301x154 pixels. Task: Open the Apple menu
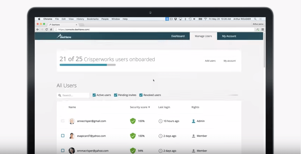(x=39, y=19)
